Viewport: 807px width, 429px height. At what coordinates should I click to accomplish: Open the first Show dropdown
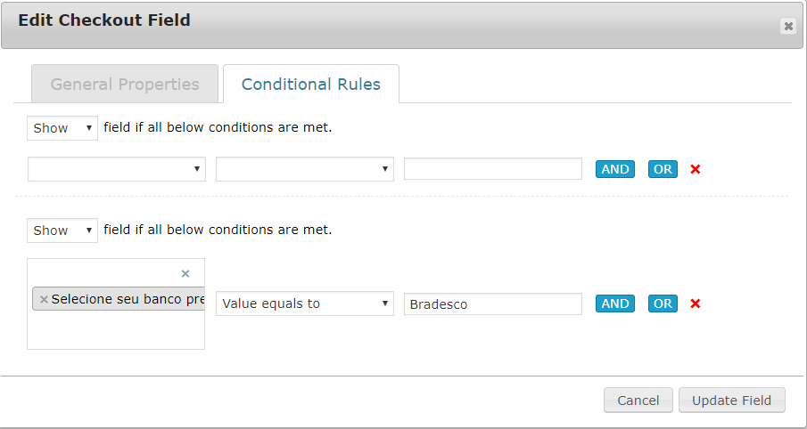[62, 128]
